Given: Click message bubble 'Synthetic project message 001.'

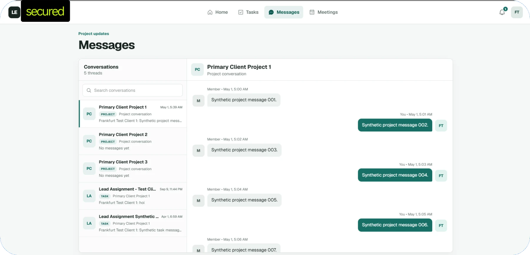Looking at the screenshot, I should (244, 100).
